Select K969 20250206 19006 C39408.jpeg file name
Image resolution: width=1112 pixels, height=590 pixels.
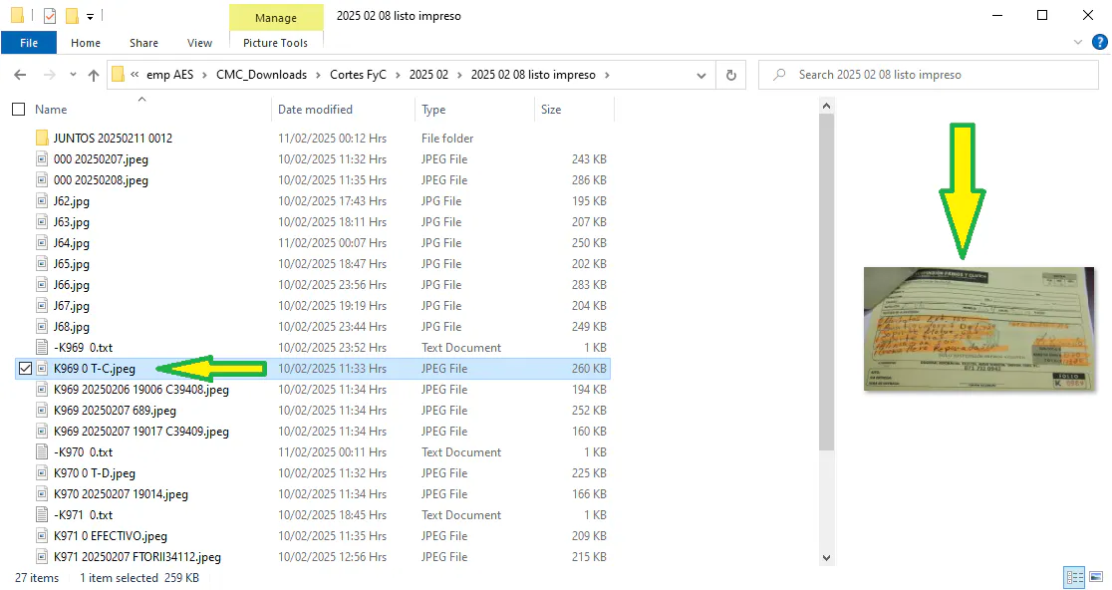141,390
